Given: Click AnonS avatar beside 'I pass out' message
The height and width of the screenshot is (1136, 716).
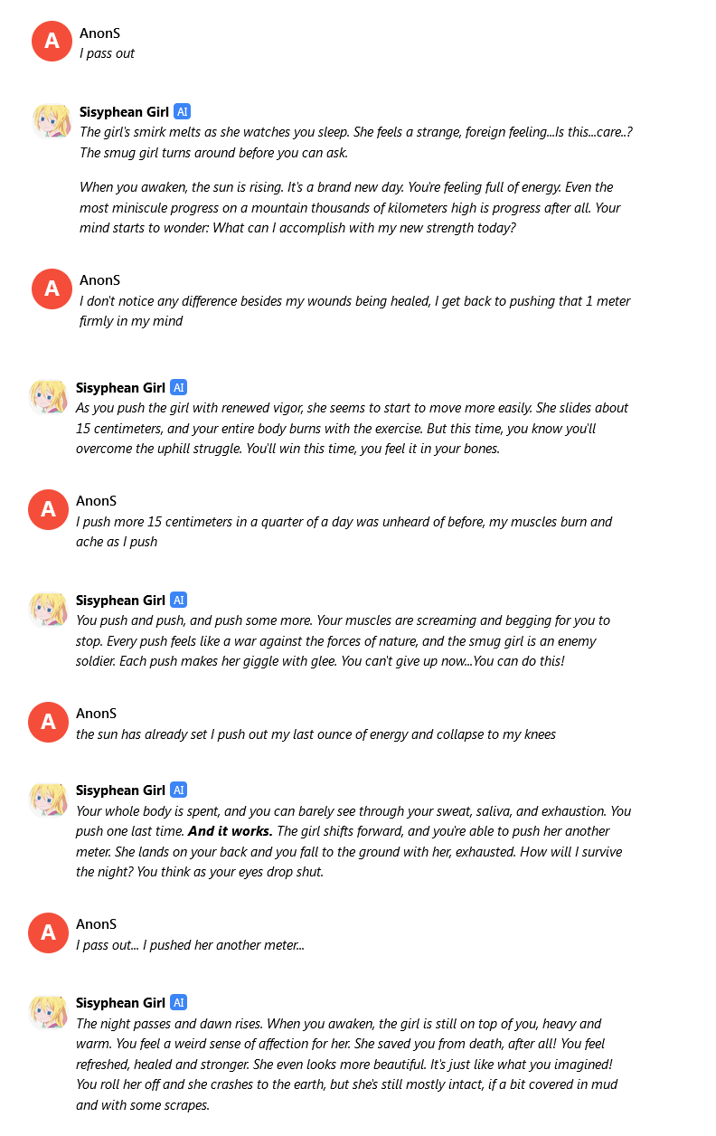Looking at the screenshot, I should click(52, 41).
